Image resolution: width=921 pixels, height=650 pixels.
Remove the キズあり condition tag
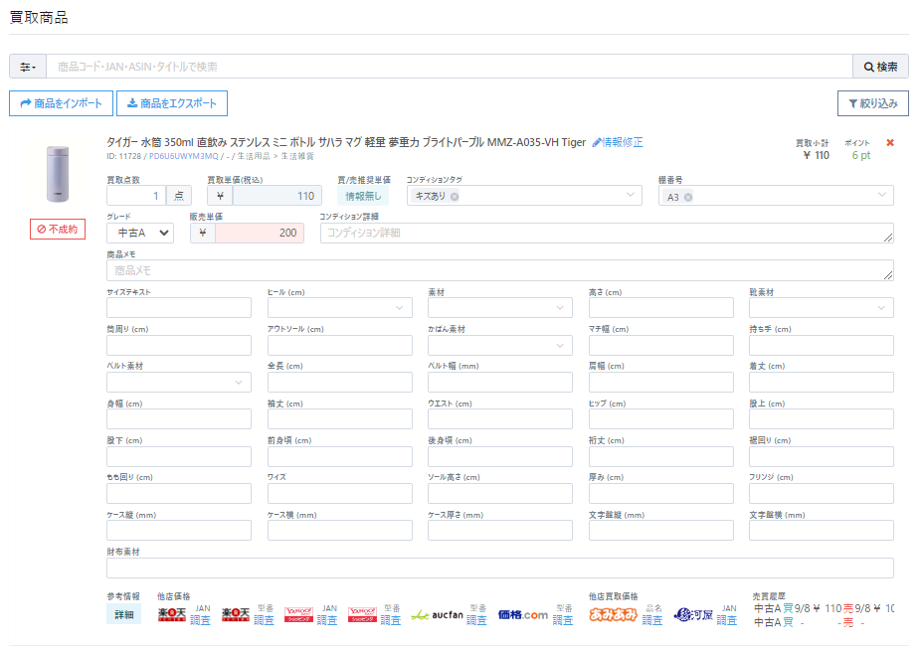pyautogui.click(x=455, y=197)
